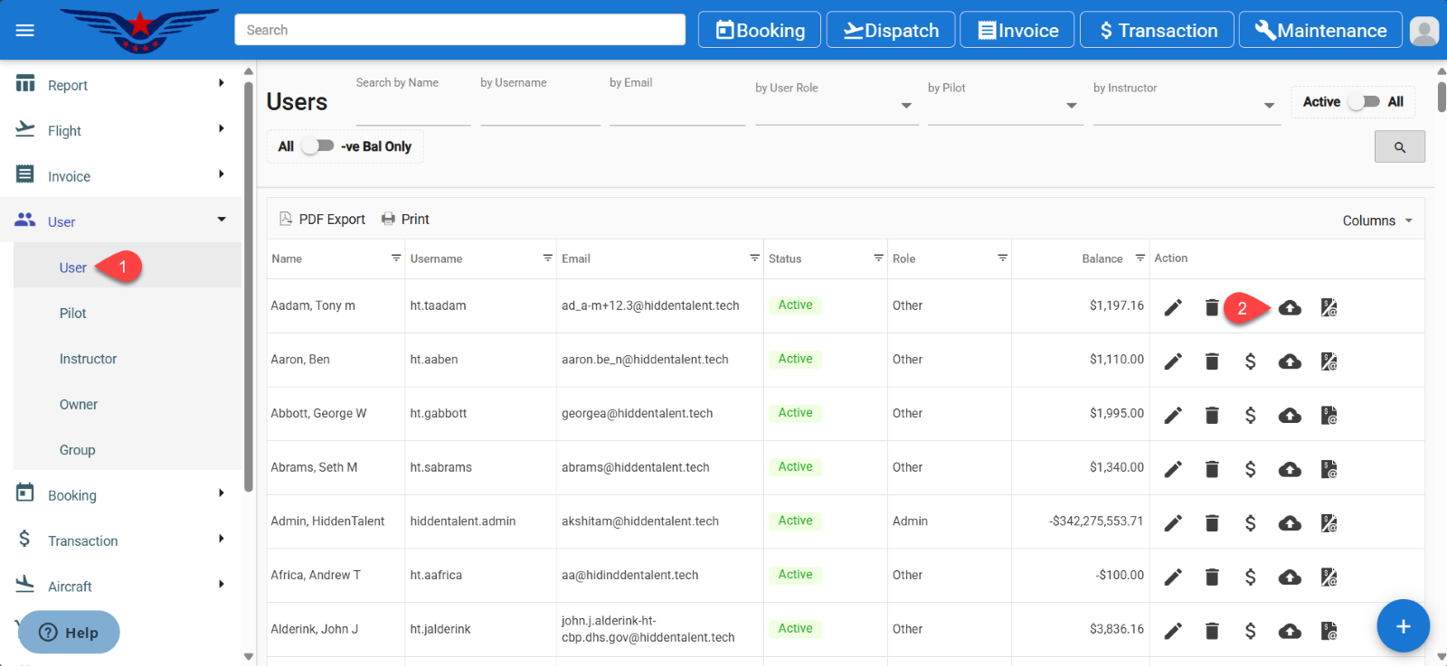Expand the Report sidebar menu
The height and width of the screenshot is (666, 1447).
click(x=119, y=85)
